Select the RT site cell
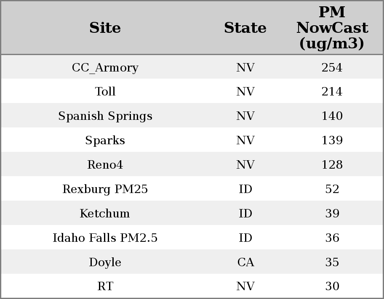The height and width of the screenshot is (299, 384). click(x=105, y=286)
